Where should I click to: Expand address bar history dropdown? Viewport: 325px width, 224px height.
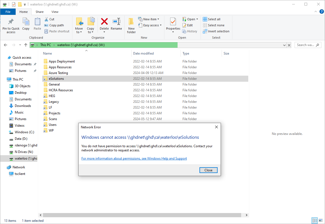pyautogui.click(x=284, y=45)
